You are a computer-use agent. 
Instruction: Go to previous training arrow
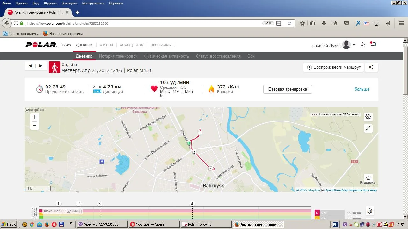pyautogui.click(x=30, y=66)
